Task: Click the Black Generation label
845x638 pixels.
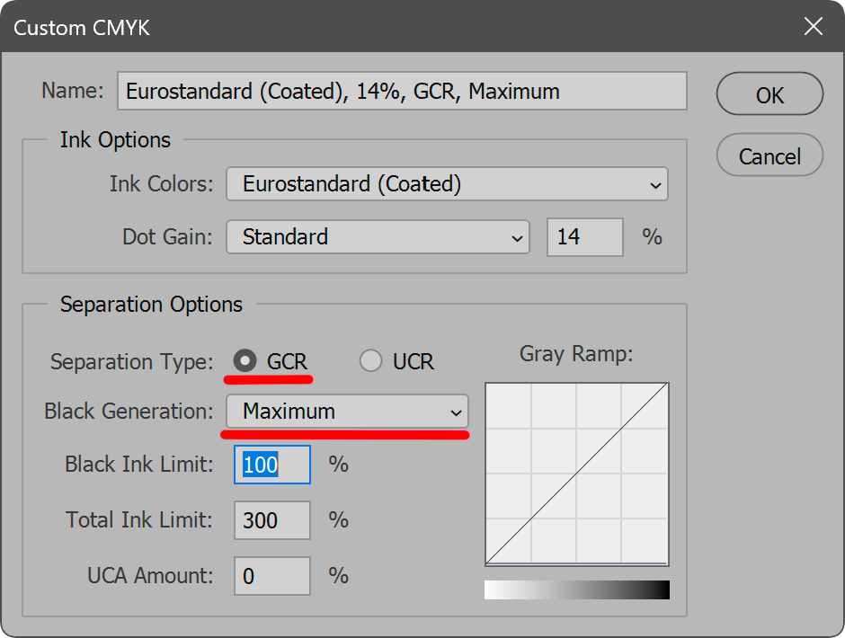Action: pos(129,412)
